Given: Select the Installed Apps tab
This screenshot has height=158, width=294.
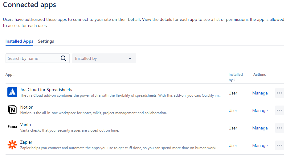Looking at the screenshot, I should [19, 41].
